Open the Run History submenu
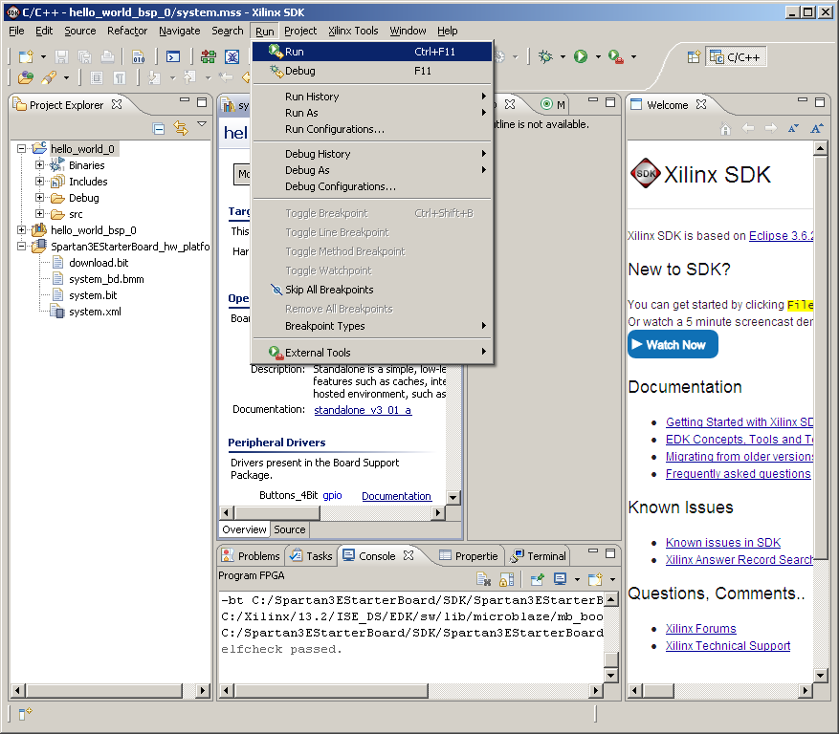The image size is (839, 734). click(312, 97)
